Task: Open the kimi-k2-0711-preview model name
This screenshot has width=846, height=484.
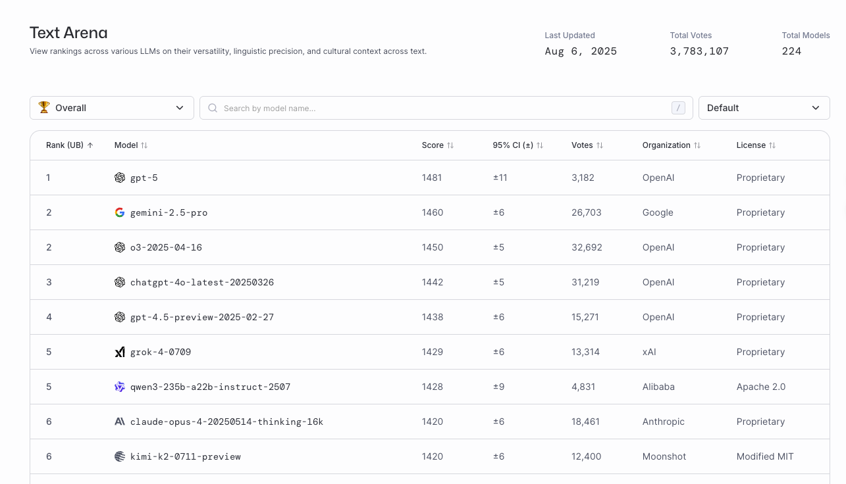Action: (x=186, y=456)
